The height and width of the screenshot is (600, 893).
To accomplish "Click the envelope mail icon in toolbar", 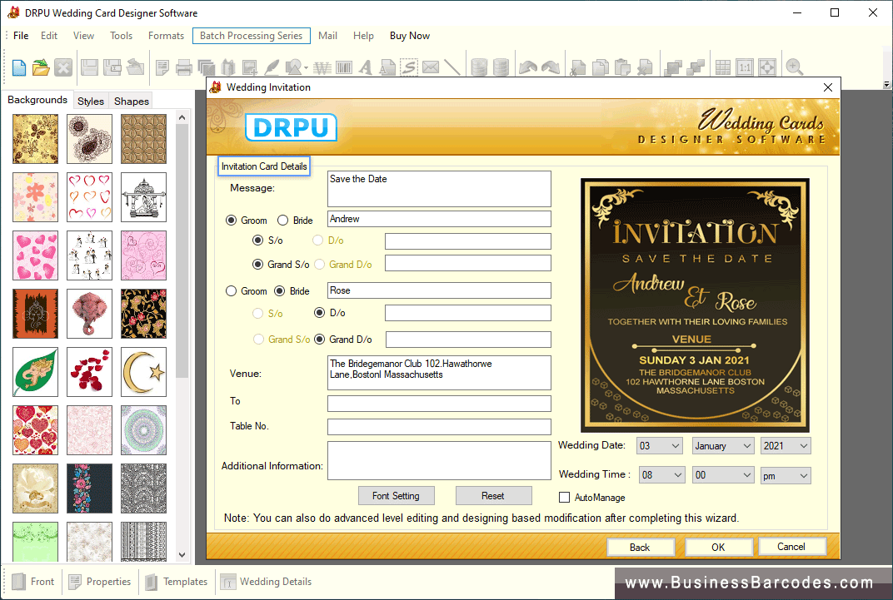I will [x=431, y=67].
